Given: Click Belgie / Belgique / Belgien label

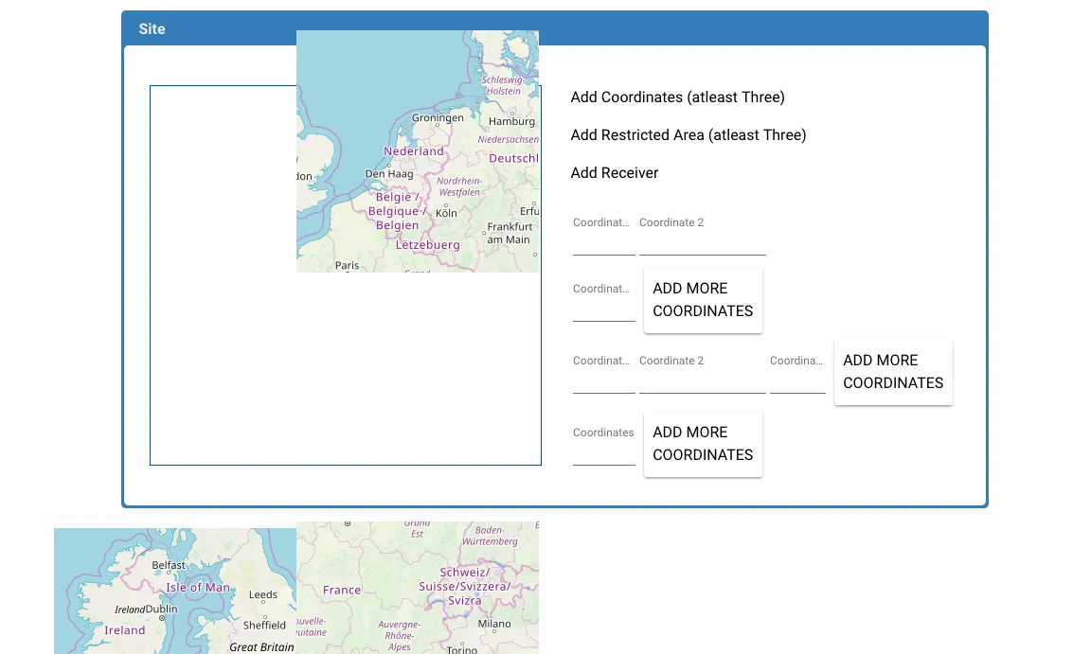Looking at the screenshot, I should tap(397, 211).
